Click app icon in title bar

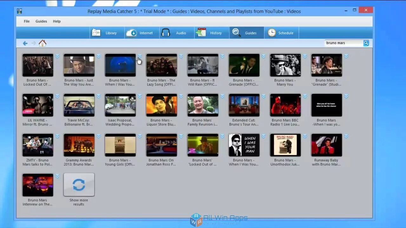[20, 11]
